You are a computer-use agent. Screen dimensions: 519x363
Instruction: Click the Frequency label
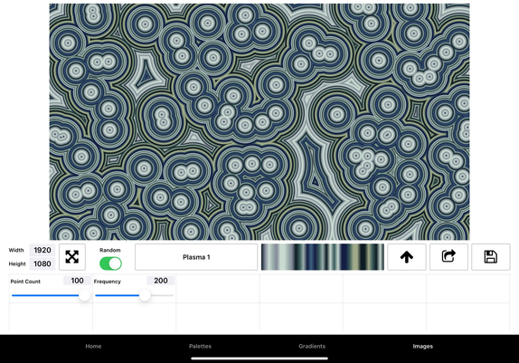tap(108, 282)
